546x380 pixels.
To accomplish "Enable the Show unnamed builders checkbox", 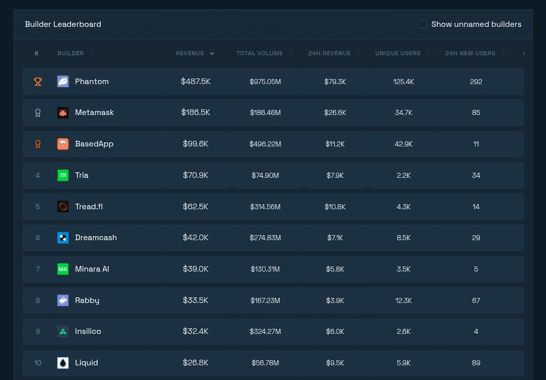I will 423,24.
